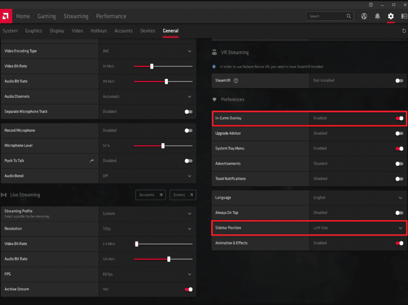Click the Push To Talk shortcut arrow
The width and height of the screenshot is (408, 305).
click(91, 161)
